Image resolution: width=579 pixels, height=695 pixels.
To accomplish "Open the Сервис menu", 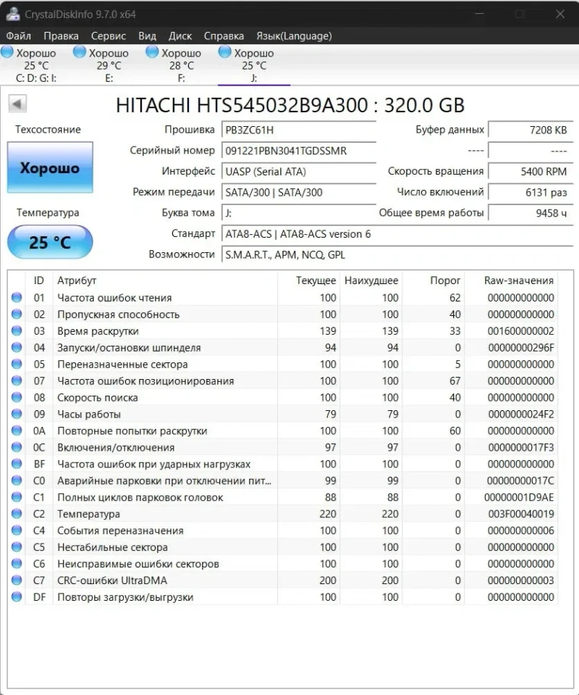I will click(109, 36).
